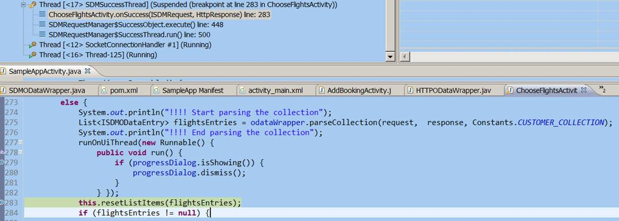Click the string "!!!! End parsing the collection"

pyautogui.click(x=239, y=132)
